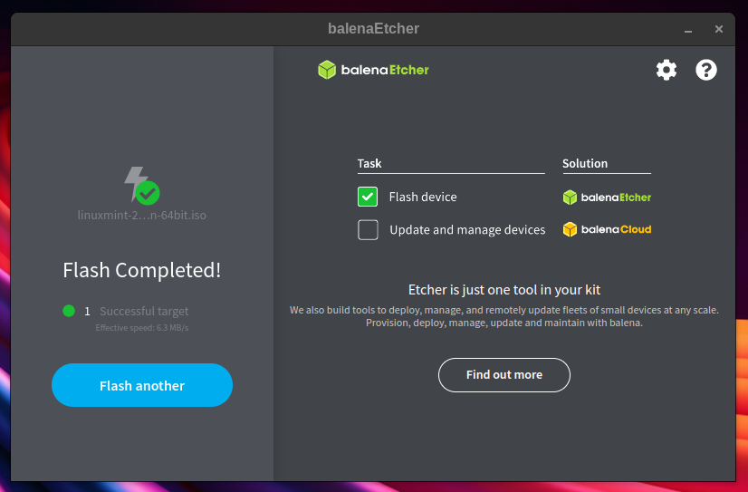Click the balenaEtcher logo at the top

point(373,70)
